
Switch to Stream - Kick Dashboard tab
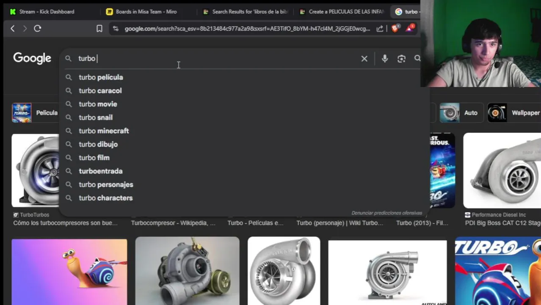(x=47, y=11)
